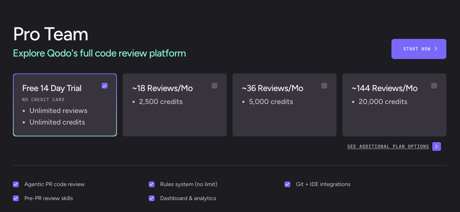460x212 pixels.
Task: Click the Pre-PR review skills check icon
Action: point(16,198)
